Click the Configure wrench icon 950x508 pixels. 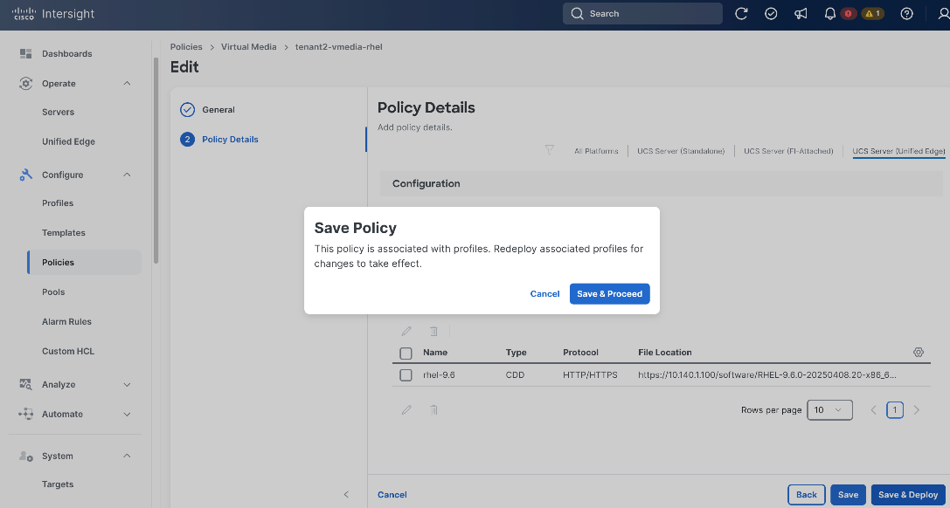click(x=25, y=175)
